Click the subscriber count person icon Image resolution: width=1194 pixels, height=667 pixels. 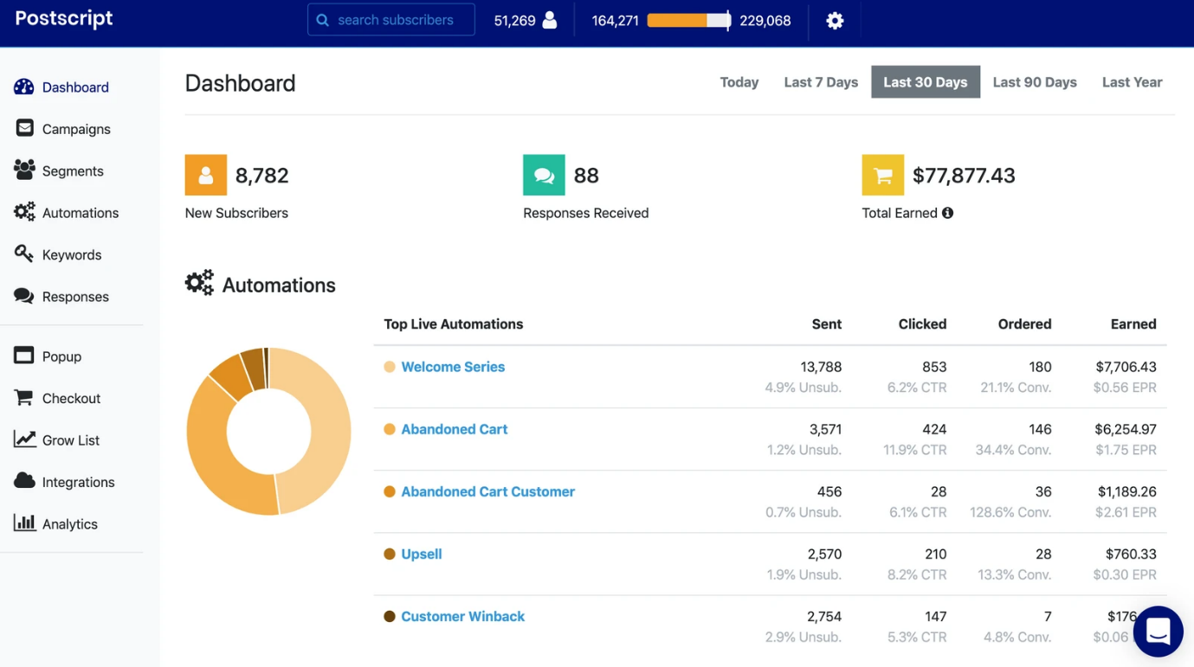pyautogui.click(x=550, y=21)
